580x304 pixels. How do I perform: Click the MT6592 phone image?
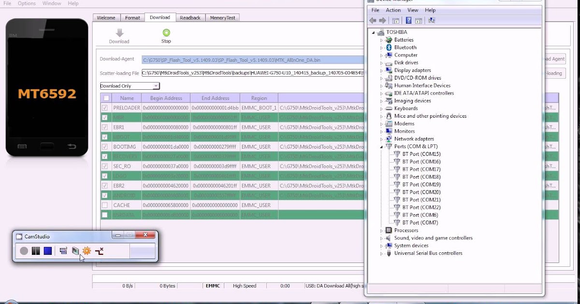[x=47, y=87]
